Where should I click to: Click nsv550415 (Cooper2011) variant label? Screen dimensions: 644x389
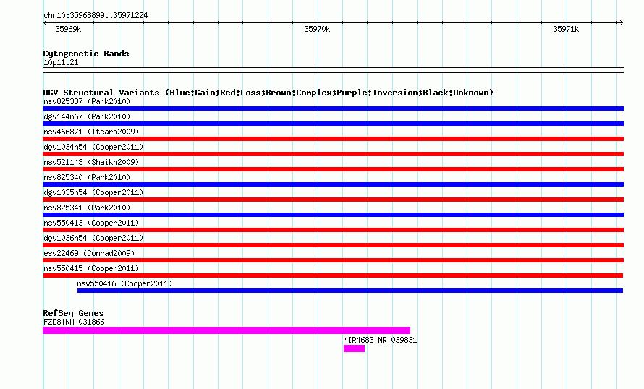click(x=91, y=268)
